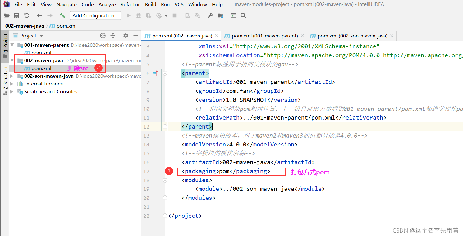Image resolution: width=463 pixels, height=236 pixels.
Task: Open the File menu
Action: point(18,4)
